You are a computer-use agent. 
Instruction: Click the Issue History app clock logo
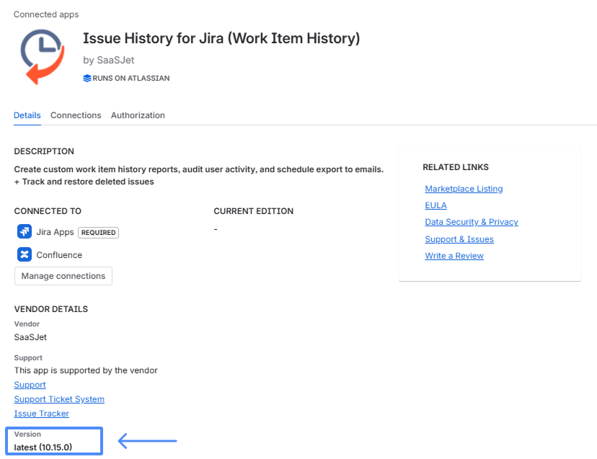point(43,57)
